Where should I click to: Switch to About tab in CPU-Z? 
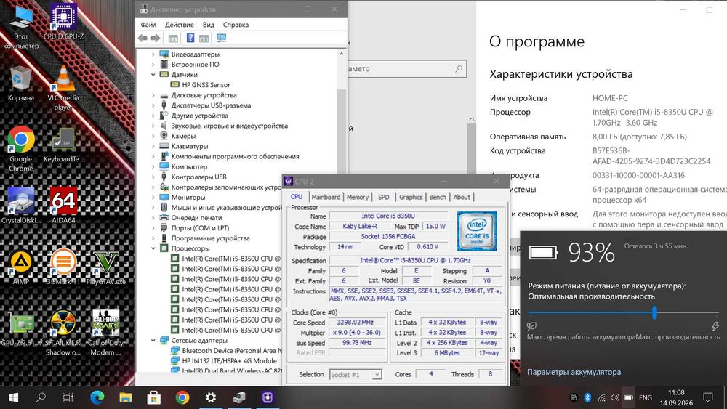462,197
